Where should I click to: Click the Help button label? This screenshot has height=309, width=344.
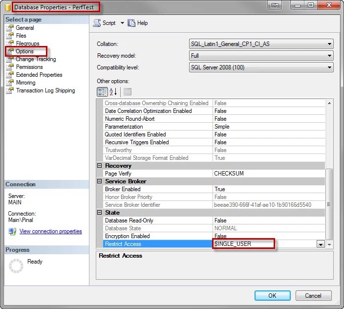tap(142, 23)
